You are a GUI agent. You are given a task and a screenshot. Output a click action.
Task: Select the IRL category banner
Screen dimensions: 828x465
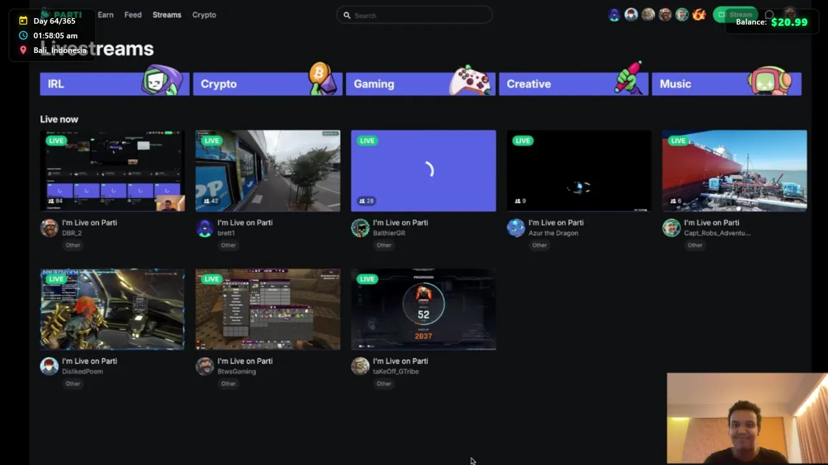pyautogui.click(x=114, y=84)
